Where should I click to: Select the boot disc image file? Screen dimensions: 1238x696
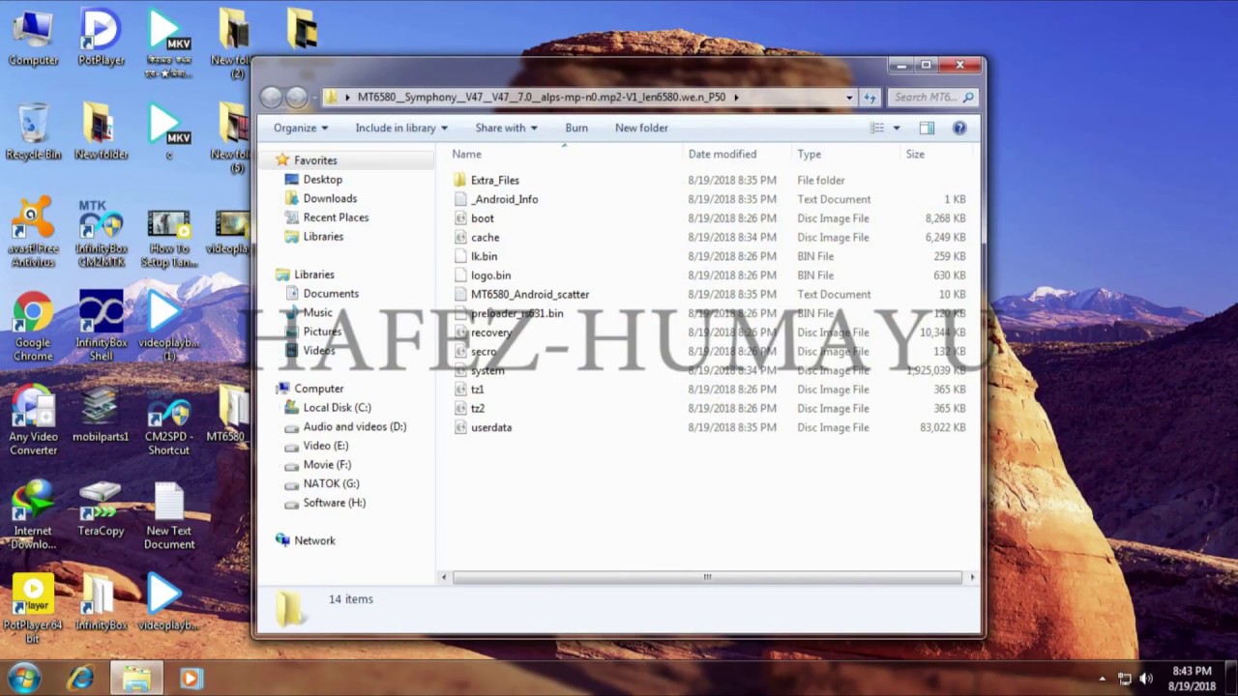(482, 218)
